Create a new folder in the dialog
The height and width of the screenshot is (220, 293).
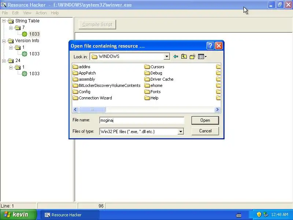[193, 56]
